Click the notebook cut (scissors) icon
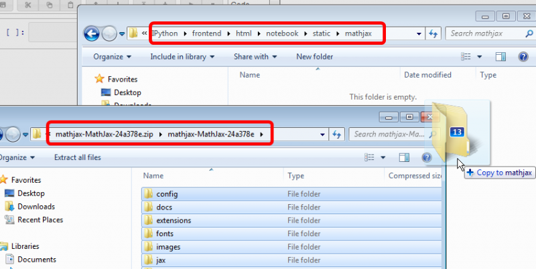 point(27,5)
